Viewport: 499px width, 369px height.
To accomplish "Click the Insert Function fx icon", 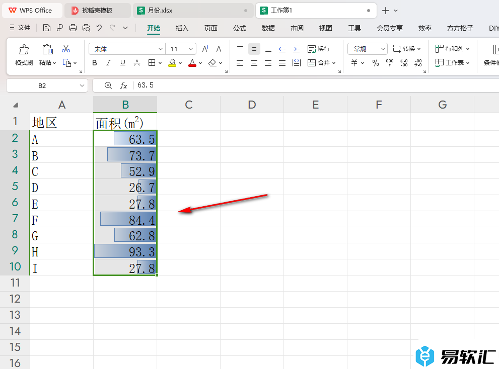I will (x=123, y=85).
